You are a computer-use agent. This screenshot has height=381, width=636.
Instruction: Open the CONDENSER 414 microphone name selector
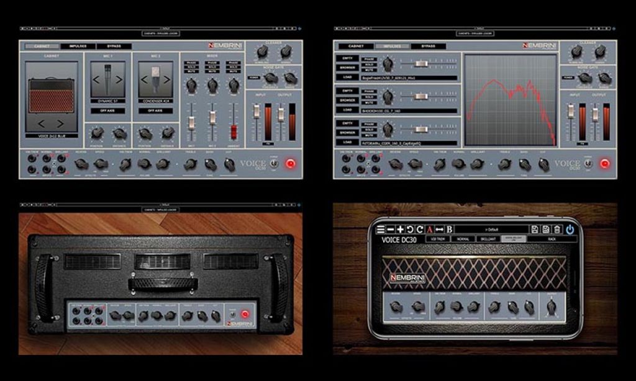155,101
